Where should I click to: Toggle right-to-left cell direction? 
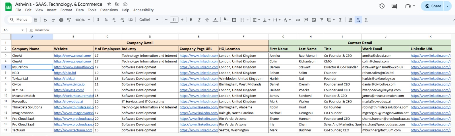[x=366, y=20]
